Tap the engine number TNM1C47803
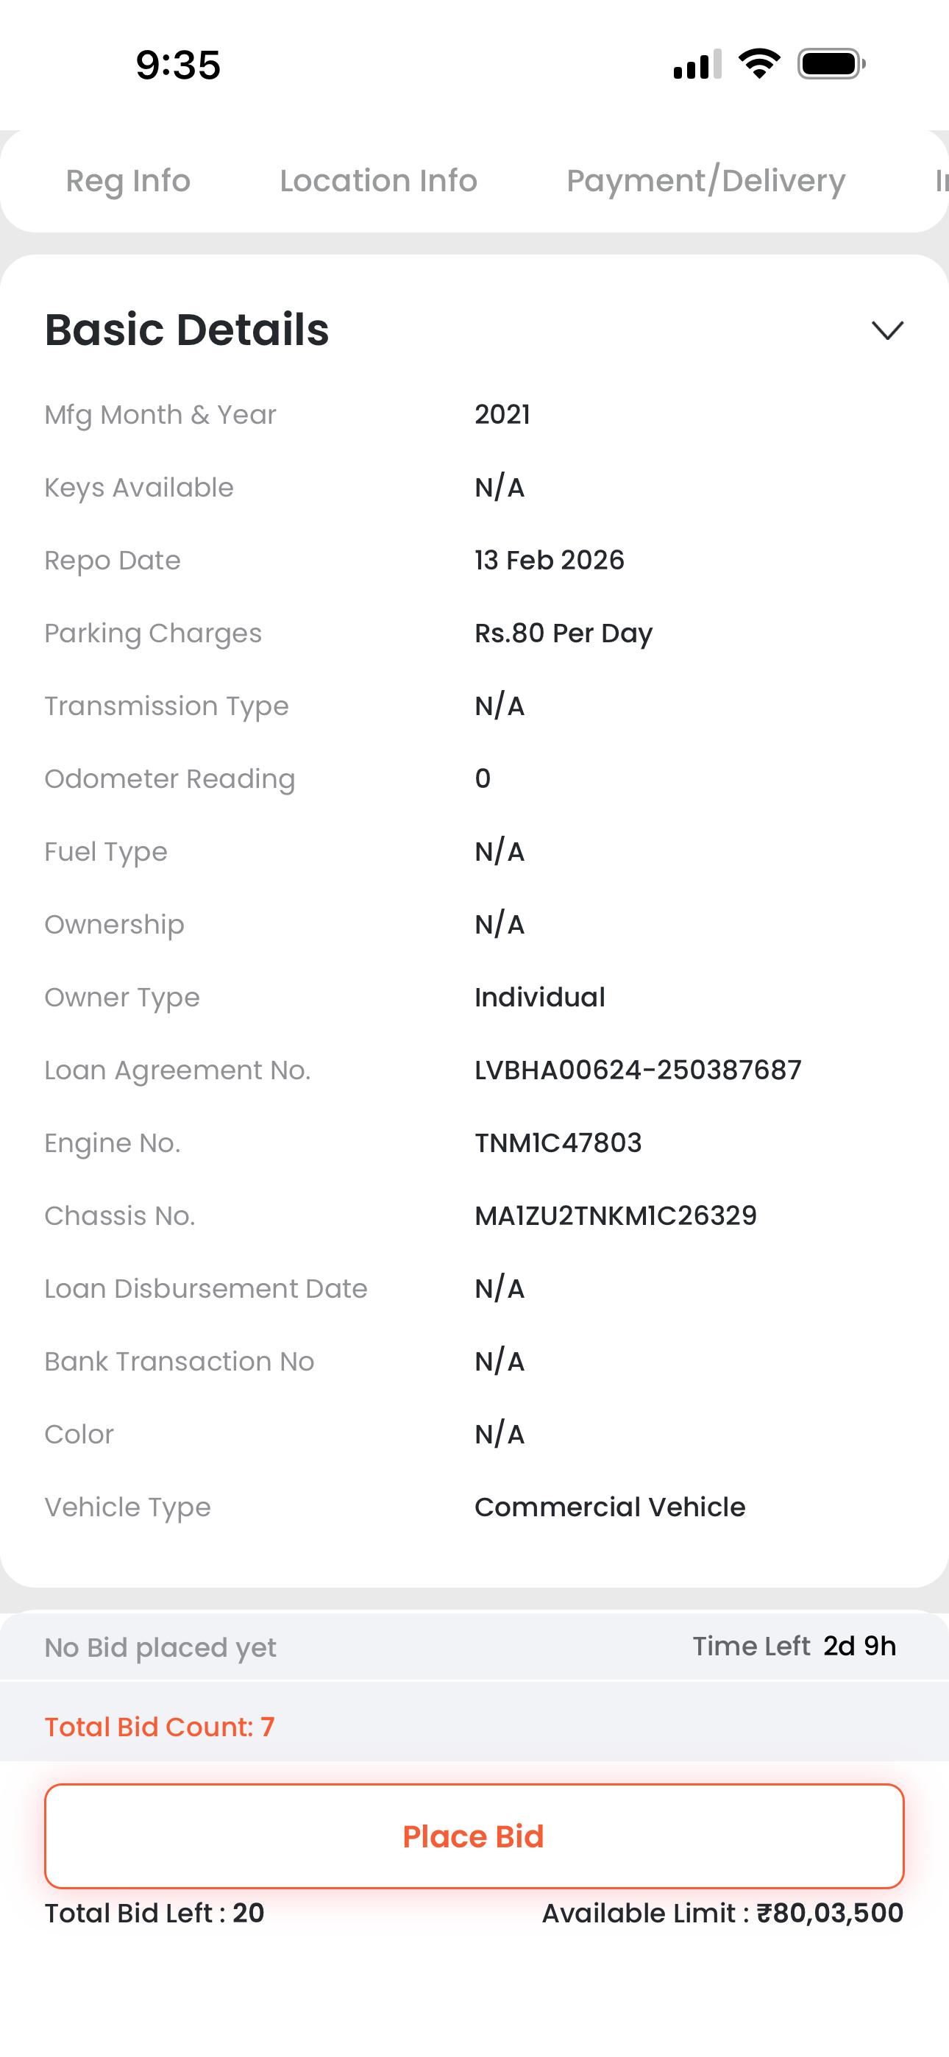The height and width of the screenshot is (2057, 949). click(558, 1143)
